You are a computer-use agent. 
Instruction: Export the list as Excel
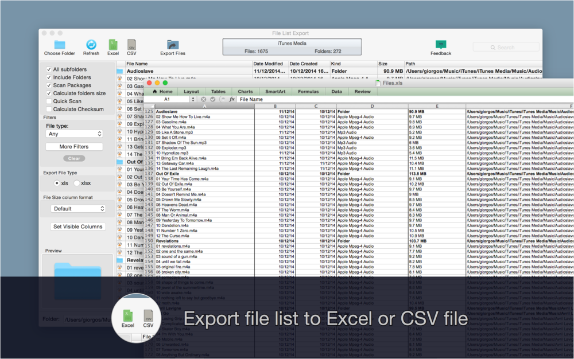point(113,45)
